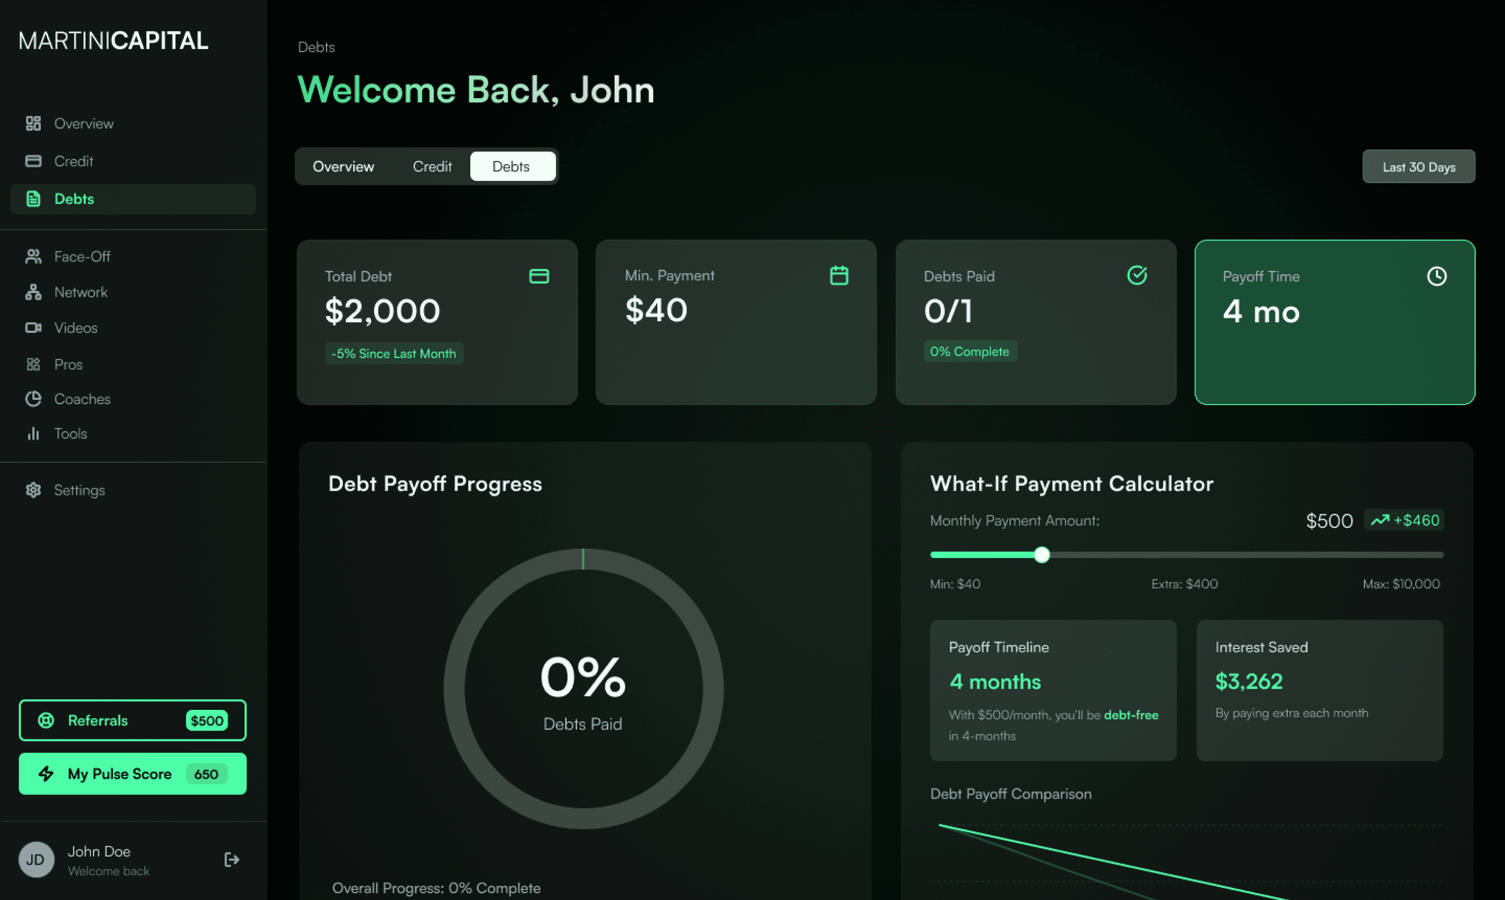Click the monthly payment slider handle
The image size is (1505, 900).
[x=1042, y=555]
